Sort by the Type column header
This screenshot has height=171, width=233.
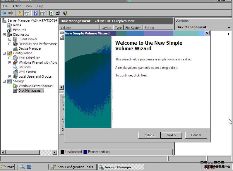tap(118, 28)
